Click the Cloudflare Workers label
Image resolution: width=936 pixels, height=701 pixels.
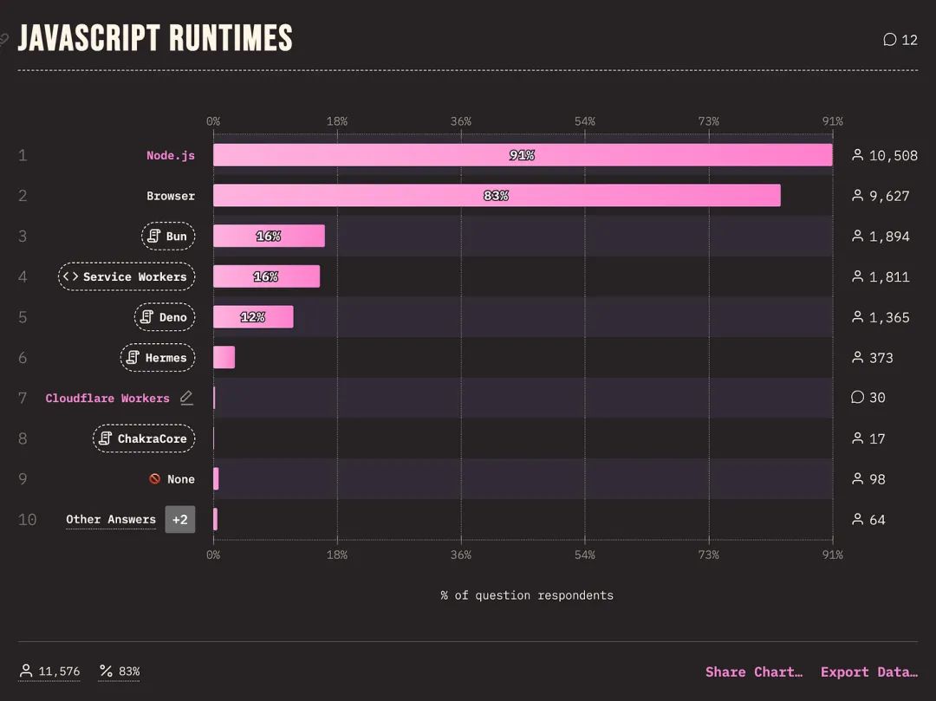click(x=107, y=398)
